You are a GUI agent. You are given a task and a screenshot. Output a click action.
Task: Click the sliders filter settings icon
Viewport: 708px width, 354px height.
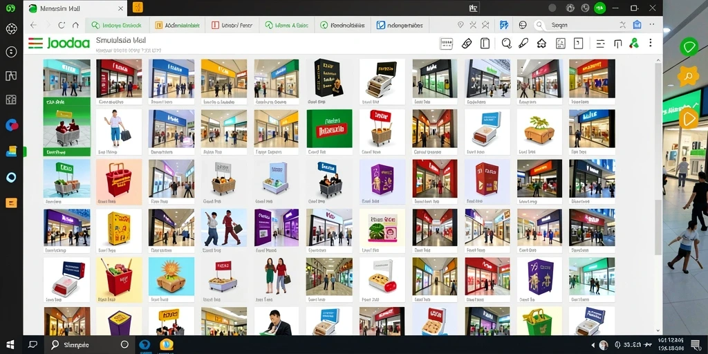(x=600, y=44)
